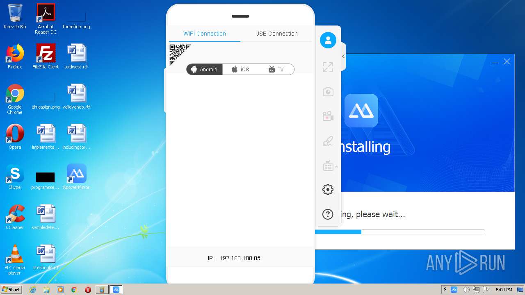Image resolution: width=525 pixels, height=295 pixels.
Task: Select the sampledete... desktop document
Action: click(46, 217)
